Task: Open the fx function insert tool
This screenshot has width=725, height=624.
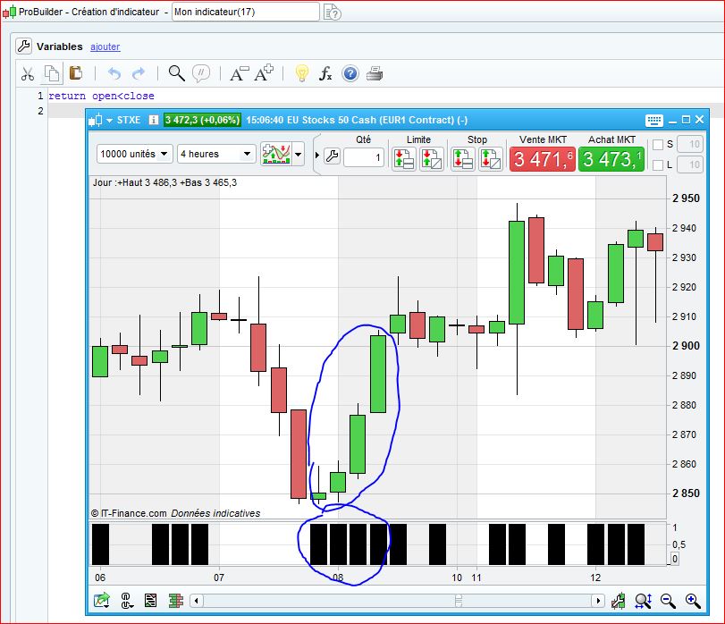Action: [x=325, y=73]
